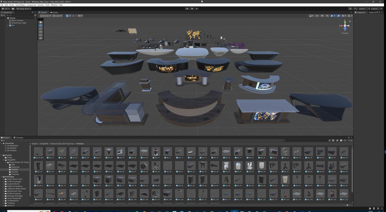The image size is (386, 212).
Task: Click Search by Label icon in Project
Action: [x=337, y=141]
